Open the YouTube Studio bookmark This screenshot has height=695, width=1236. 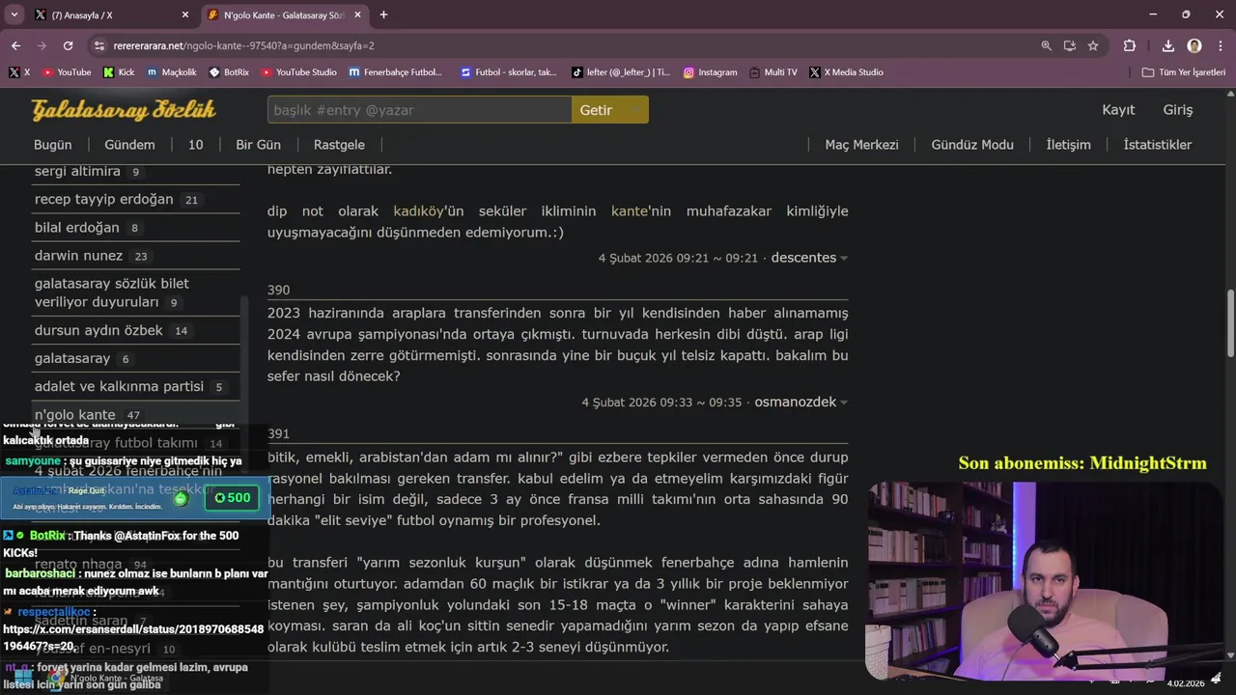298,72
